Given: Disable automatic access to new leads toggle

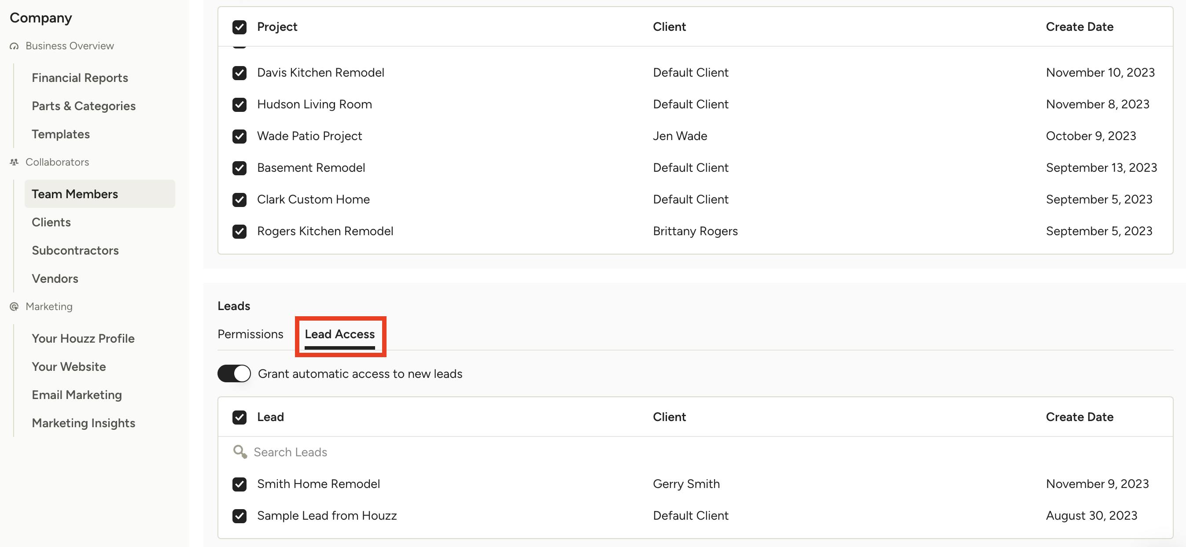Looking at the screenshot, I should (234, 373).
